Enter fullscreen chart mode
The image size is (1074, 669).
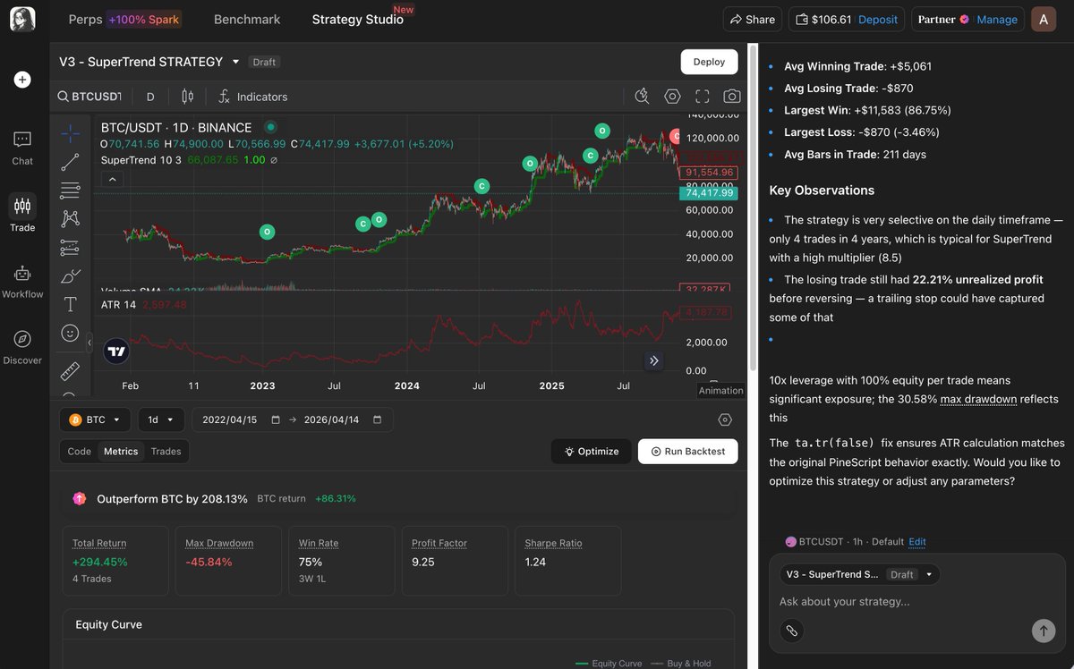pos(703,97)
